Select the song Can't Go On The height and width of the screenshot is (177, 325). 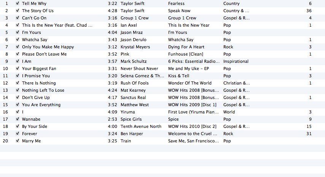162,18
